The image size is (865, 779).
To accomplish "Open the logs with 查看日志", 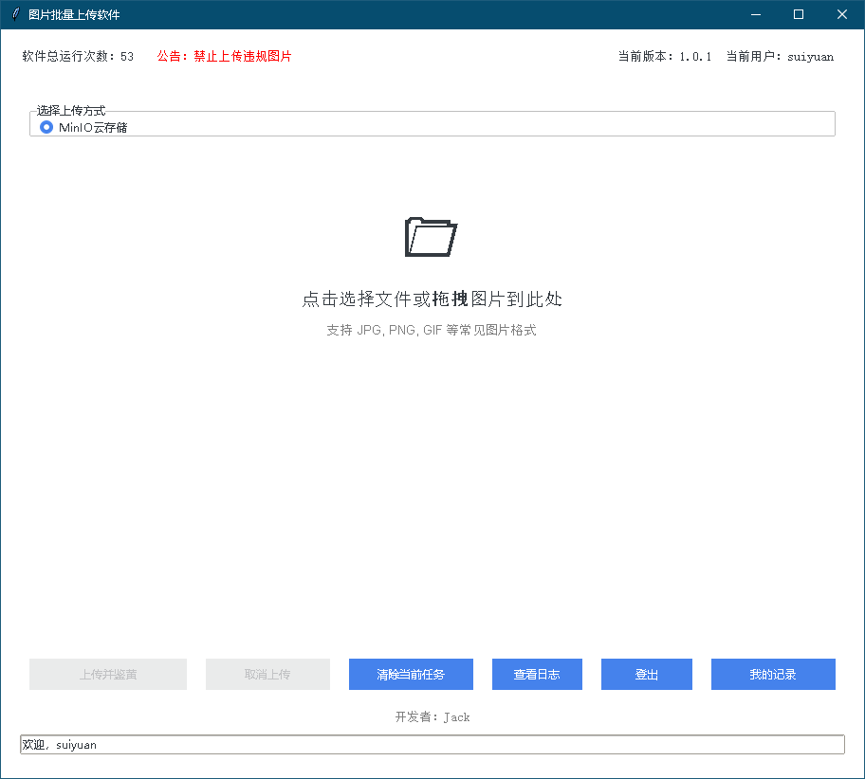I will pos(537,674).
